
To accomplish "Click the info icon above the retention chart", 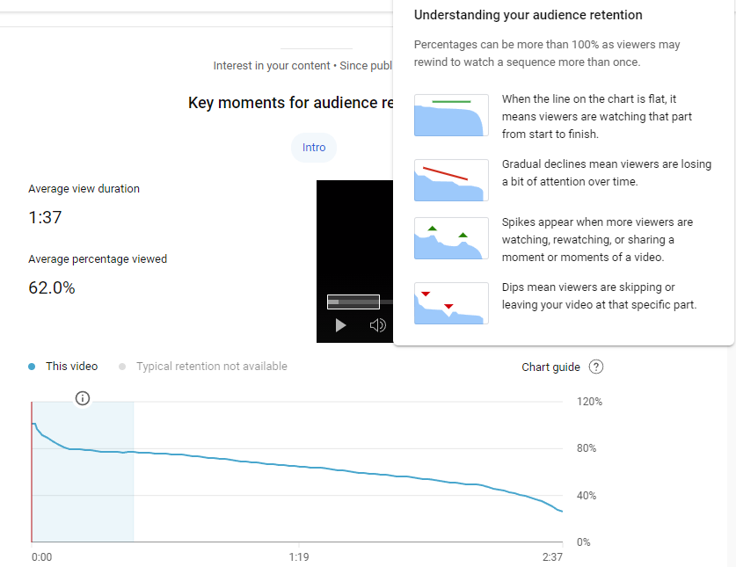I will click(x=83, y=398).
